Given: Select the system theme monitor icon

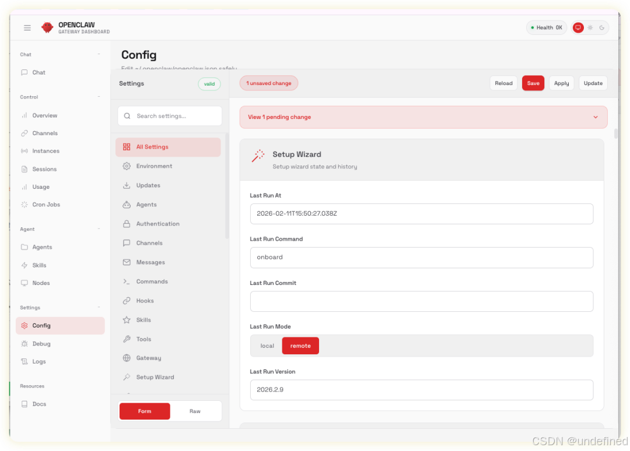Looking at the screenshot, I should (577, 28).
